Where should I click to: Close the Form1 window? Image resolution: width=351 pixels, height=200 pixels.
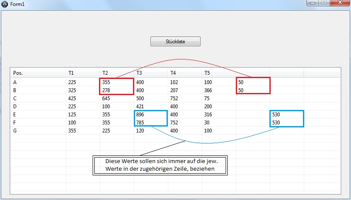tap(340, 3)
